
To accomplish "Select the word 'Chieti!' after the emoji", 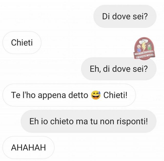I will [115, 95].
